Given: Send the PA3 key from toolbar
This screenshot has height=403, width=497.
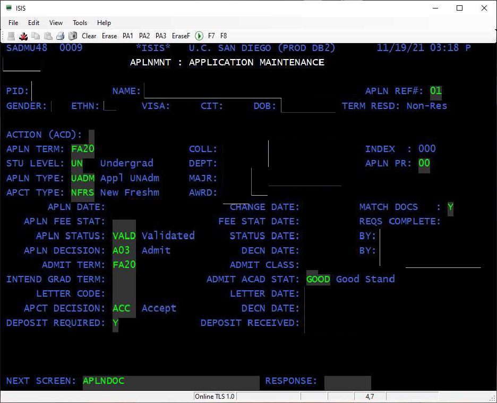Looking at the screenshot, I should click(161, 36).
